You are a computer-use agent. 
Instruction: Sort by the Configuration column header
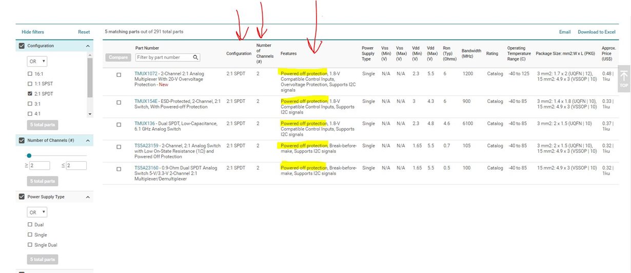pyautogui.click(x=239, y=53)
